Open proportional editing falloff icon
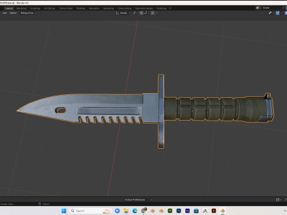This screenshot has width=287, height=215. click(x=157, y=13)
